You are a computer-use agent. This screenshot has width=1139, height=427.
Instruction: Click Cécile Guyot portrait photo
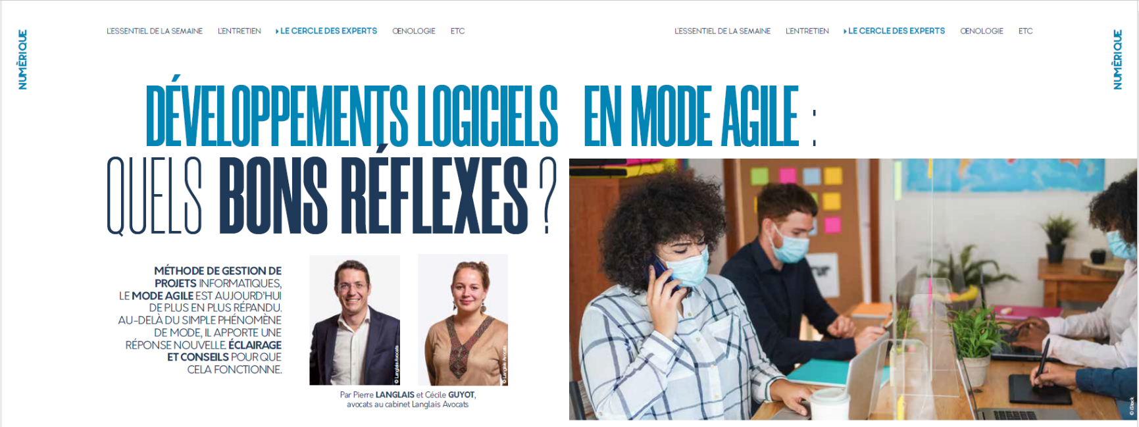(x=463, y=320)
